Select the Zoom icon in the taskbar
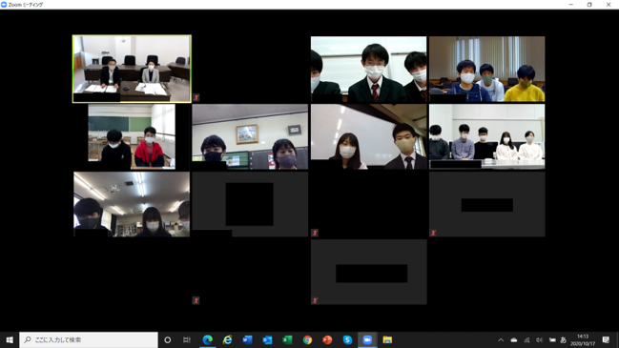The image size is (619, 348). 367,339
